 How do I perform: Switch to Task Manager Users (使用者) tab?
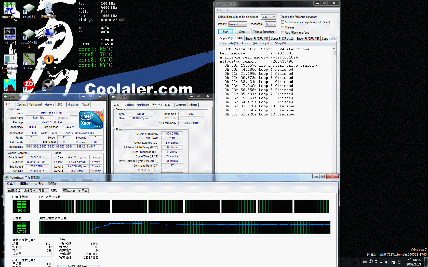pyautogui.click(x=83, y=191)
